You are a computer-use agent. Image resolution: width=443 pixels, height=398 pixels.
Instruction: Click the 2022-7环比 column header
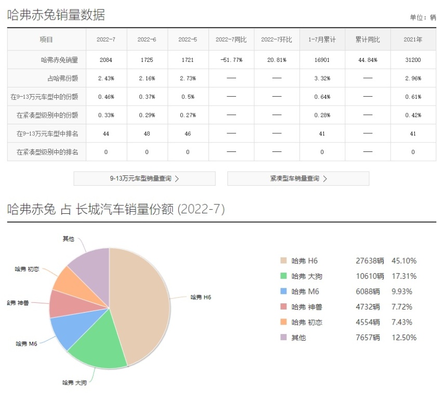[277, 40]
